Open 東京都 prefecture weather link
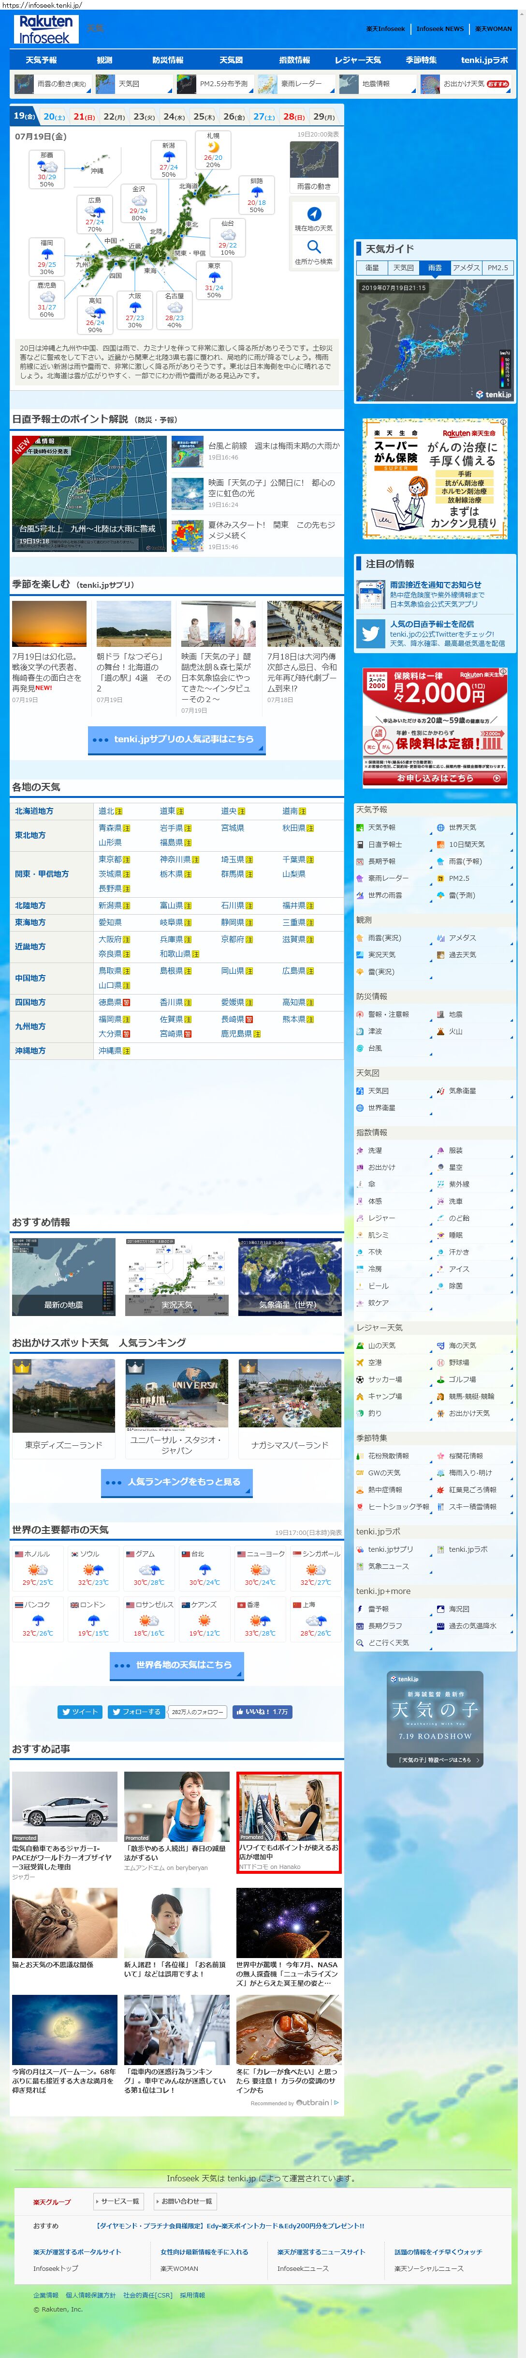The height and width of the screenshot is (2358, 526). (x=110, y=859)
